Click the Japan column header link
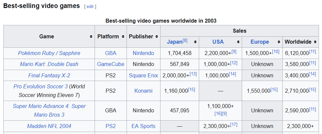This screenshot has width=322, height=134. pyautogui.click(x=174, y=42)
